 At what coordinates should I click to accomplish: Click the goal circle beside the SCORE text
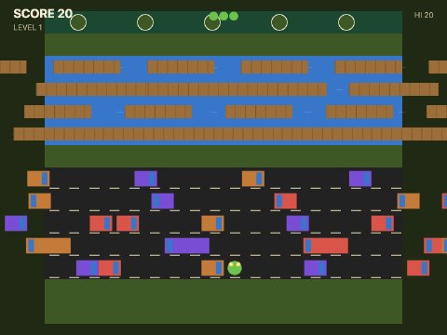click(78, 22)
